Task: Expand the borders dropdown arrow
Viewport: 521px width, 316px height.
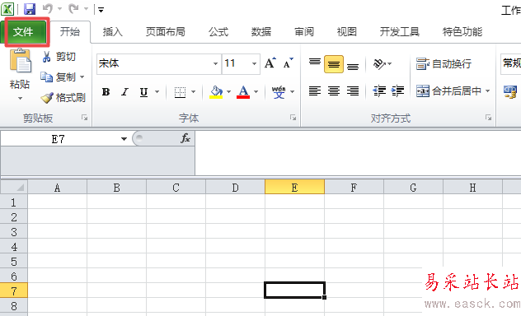Action: tap(194, 92)
